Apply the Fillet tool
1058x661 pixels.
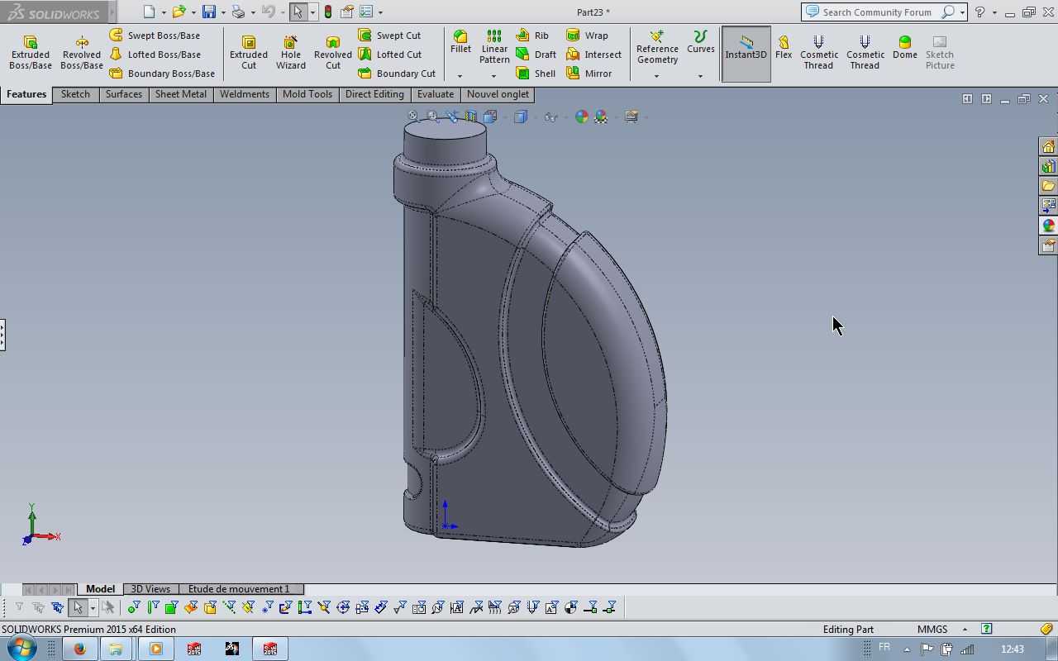click(460, 42)
